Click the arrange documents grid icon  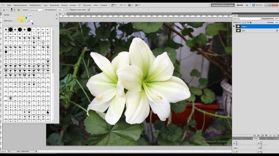129,5
